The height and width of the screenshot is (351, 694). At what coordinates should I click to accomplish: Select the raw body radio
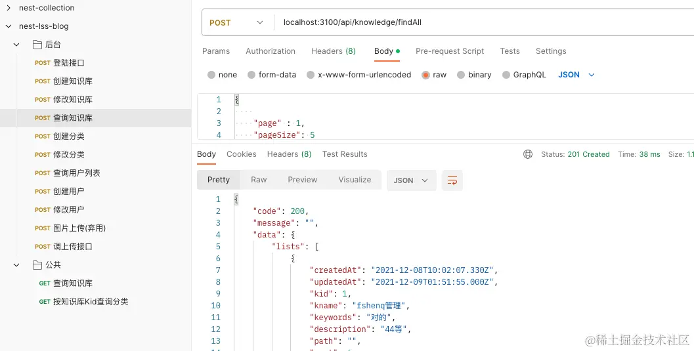[x=425, y=75]
